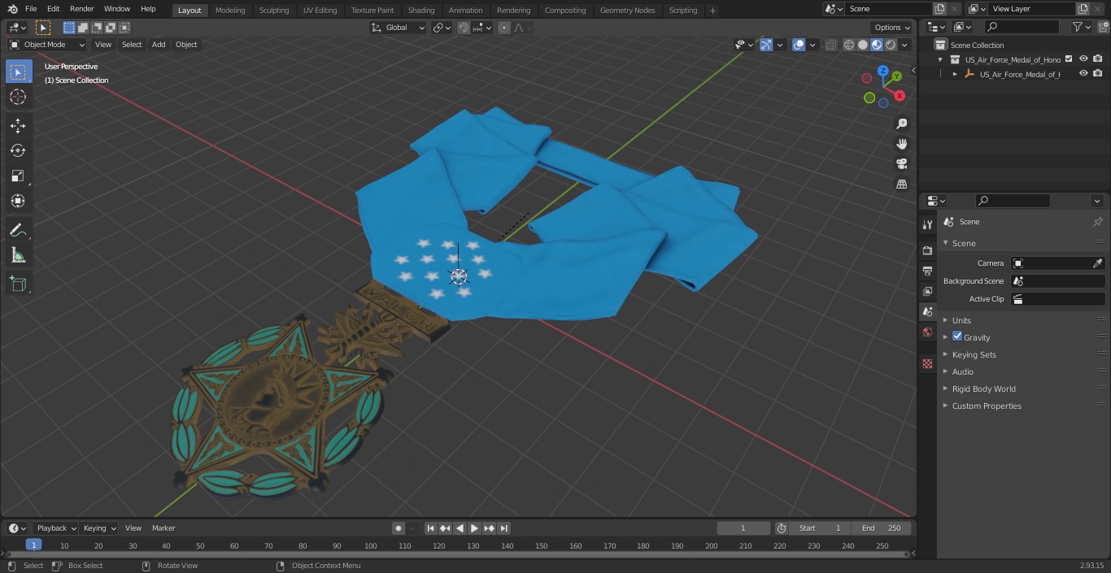Image resolution: width=1111 pixels, height=573 pixels.
Task: Open the View Layer properties tab
Action: tap(927, 291)
